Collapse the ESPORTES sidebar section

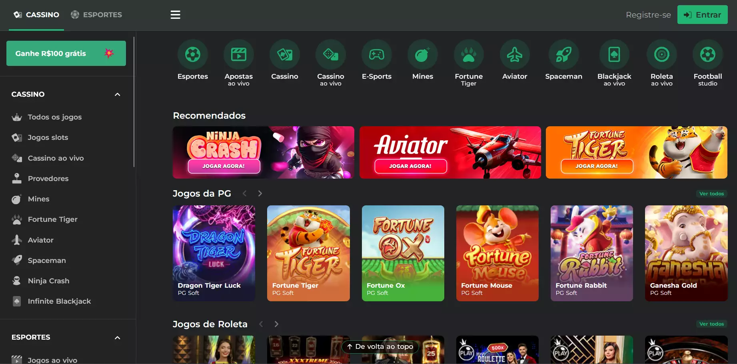(x=117, y=338)
